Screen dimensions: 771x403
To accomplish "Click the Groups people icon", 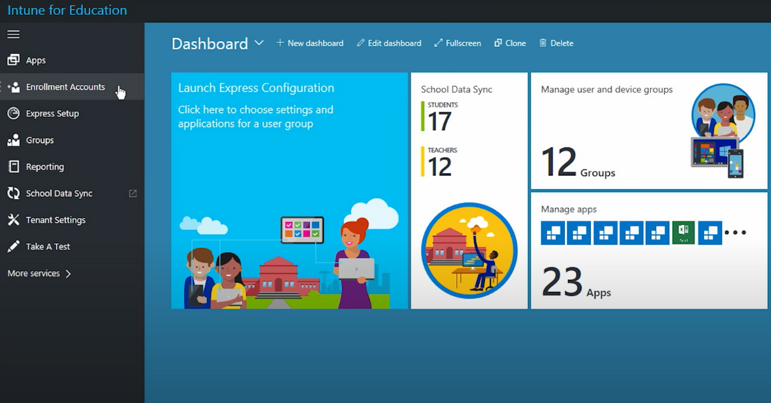I will pos(13,140).
